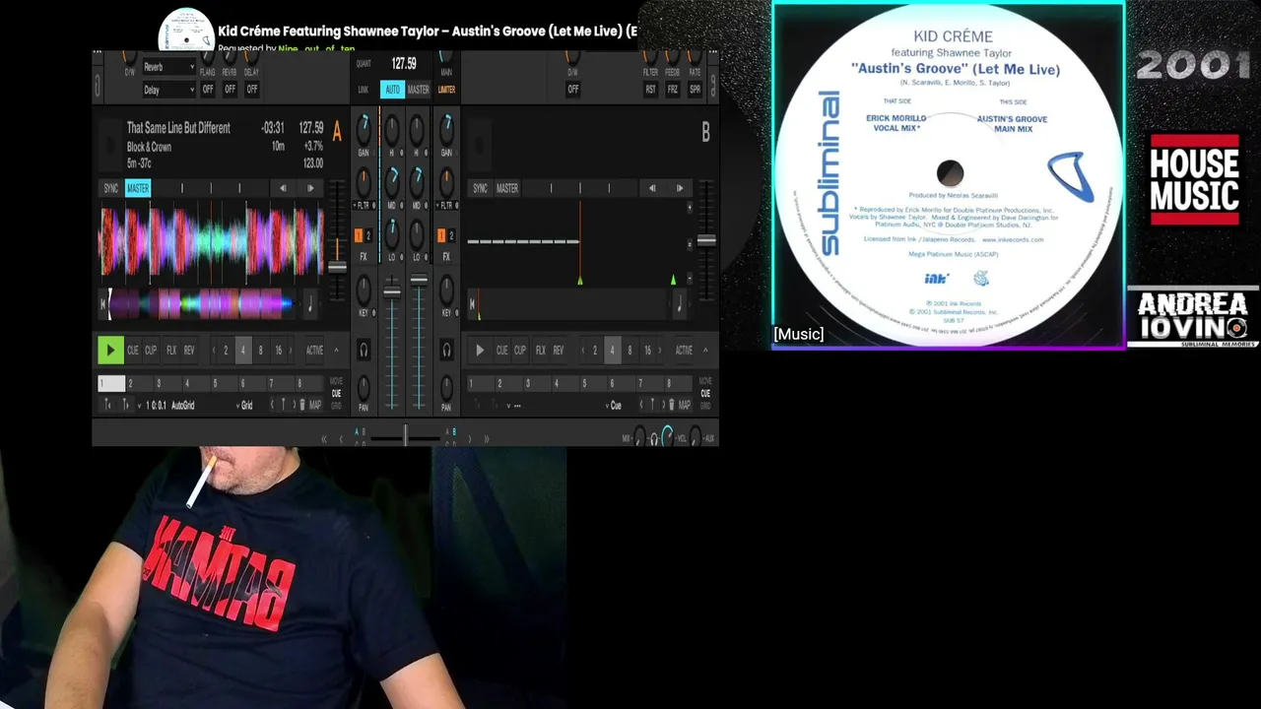Toggle headphone cue for channel A
1261x709 pixels.
(x=364, y=350)
